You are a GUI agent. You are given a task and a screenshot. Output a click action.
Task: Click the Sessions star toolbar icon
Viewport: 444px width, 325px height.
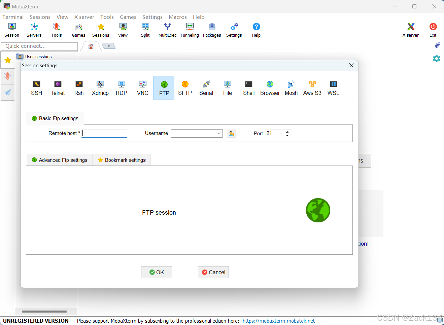(x=101, y=30)
